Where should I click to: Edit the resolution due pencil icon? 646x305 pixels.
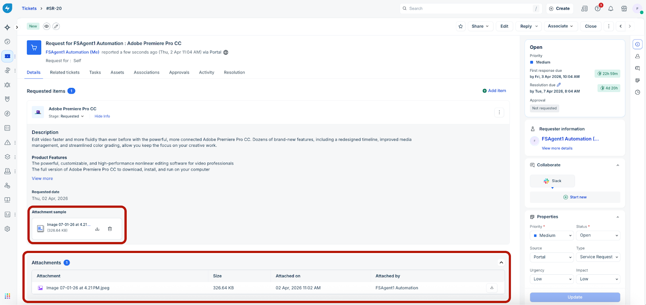[x=559, y=85]
